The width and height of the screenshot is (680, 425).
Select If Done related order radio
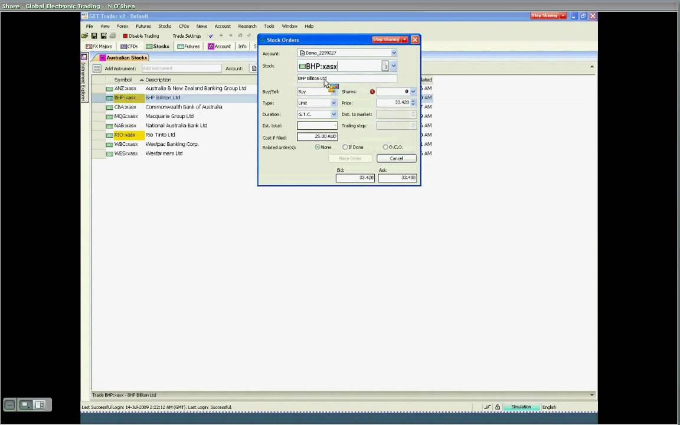pyautogui.click(x=345, y=147)
